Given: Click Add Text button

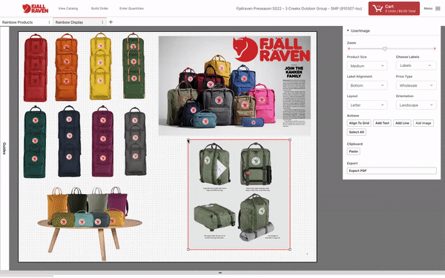Looking at the screenshot, I should tap(382, 123).
